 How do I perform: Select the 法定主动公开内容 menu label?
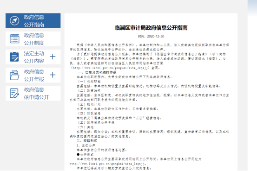(34, 57)
